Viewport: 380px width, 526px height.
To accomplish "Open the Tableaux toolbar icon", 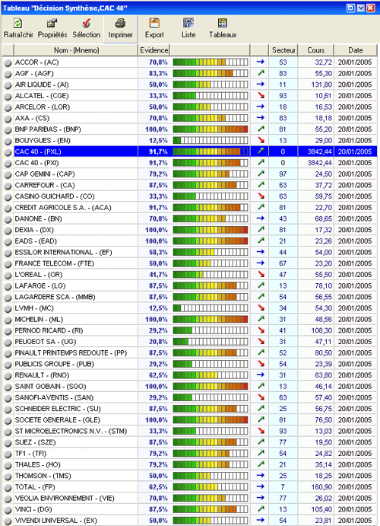I will click(x=223, y=23).
